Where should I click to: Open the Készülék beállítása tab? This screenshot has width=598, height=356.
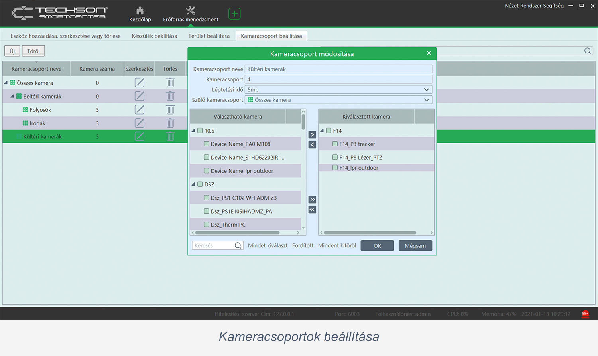point(154,36)
